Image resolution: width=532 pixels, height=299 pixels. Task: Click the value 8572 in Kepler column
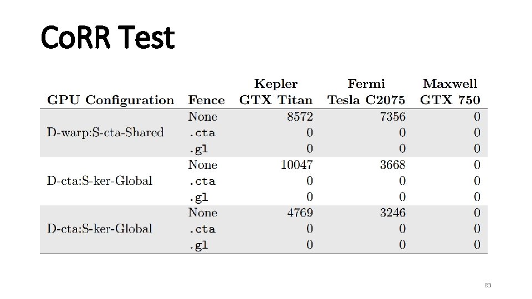click(x=300, y=117)
